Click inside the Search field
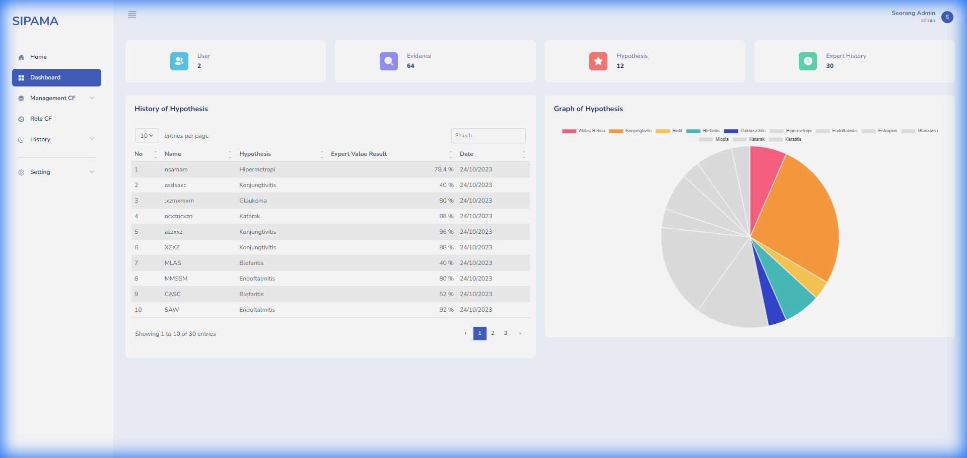Viewport: 967px width, 458px height. tap(488, 135)
